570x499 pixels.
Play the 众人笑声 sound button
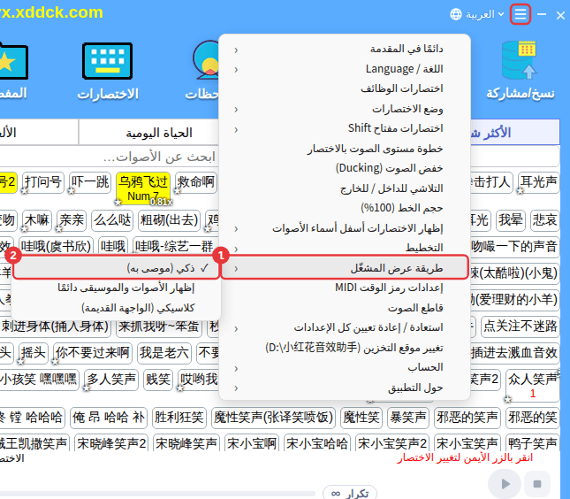[533, 386]
